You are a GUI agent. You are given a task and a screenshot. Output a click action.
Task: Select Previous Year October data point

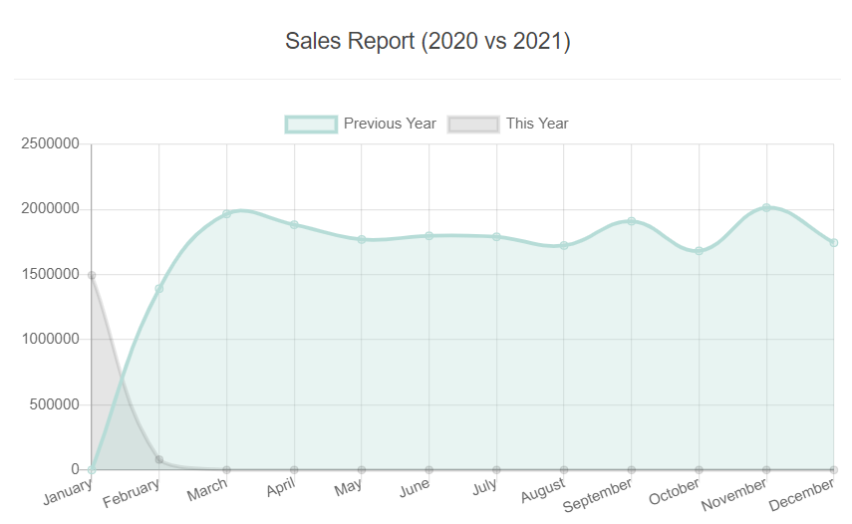tap(699, 251)
